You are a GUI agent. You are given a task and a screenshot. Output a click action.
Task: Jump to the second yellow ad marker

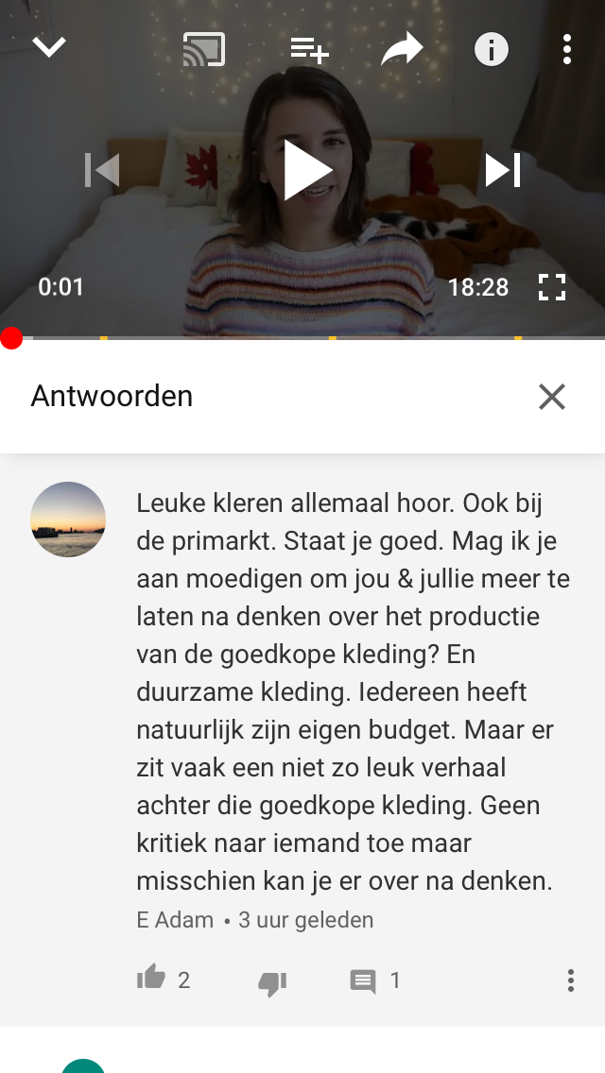(333, 338)
